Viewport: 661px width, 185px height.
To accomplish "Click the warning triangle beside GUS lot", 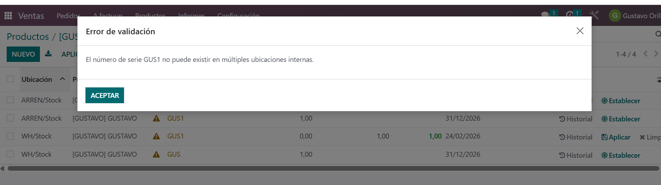I will point(156,154).
